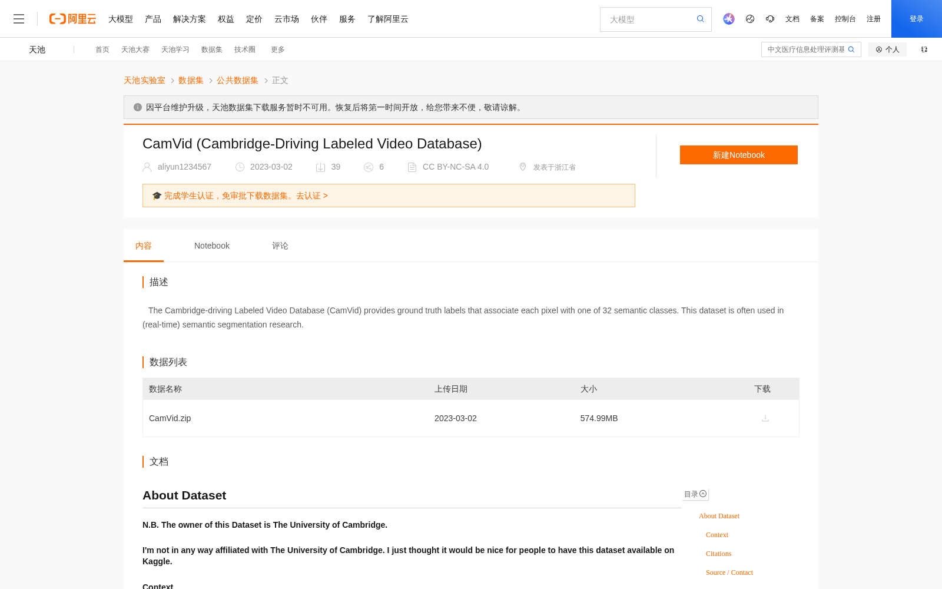Select the 内容 tab
942x589 pixels.
pyautogui.click(x=144, y=246)
